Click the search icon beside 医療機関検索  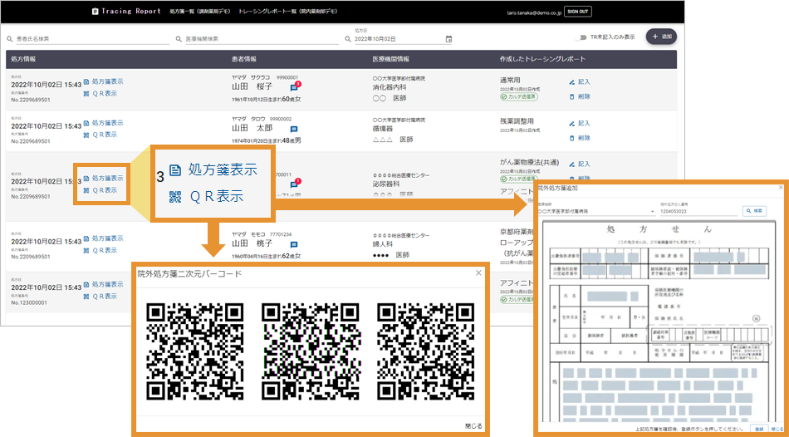point(178,39)
